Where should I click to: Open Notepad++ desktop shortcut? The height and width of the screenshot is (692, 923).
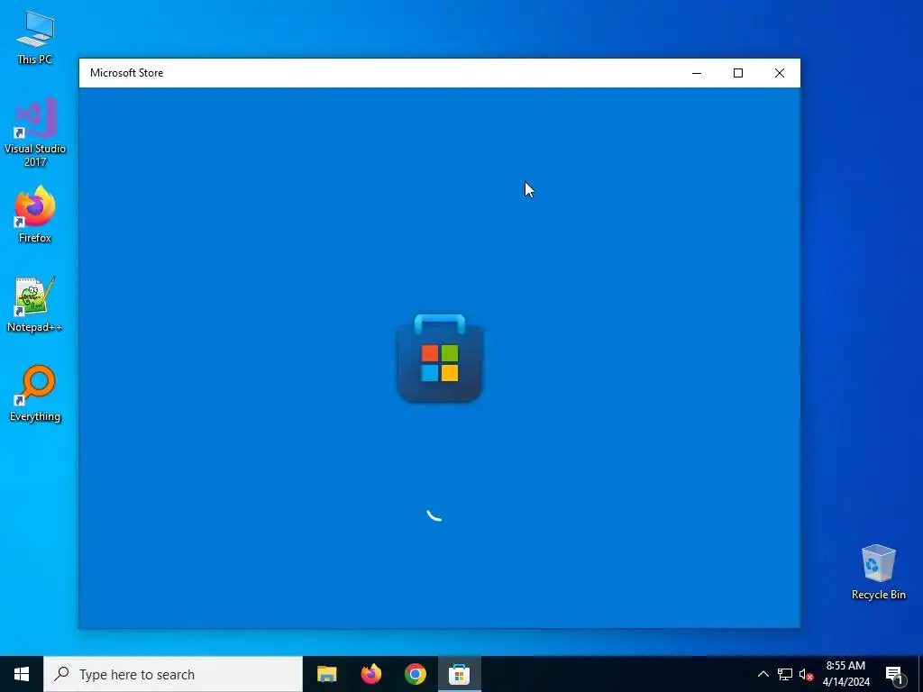[x=35, y=305]
